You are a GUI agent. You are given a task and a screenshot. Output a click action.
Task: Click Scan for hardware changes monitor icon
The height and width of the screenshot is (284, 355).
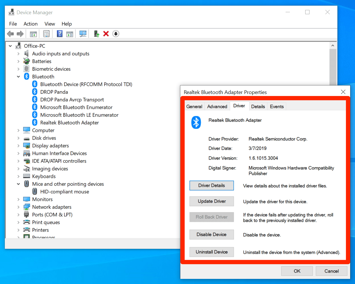pos(83,34)
